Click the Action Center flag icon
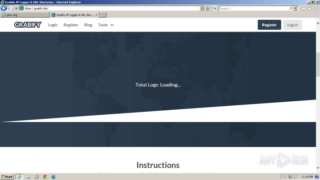The image size is (320, 180). [x=296, y=177]
